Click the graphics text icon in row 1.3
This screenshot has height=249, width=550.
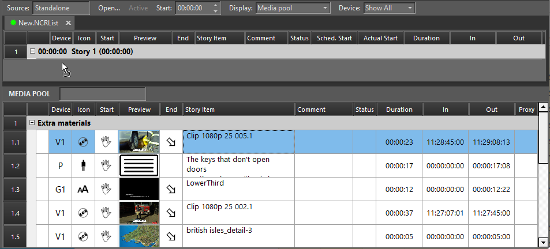[84, 189]
